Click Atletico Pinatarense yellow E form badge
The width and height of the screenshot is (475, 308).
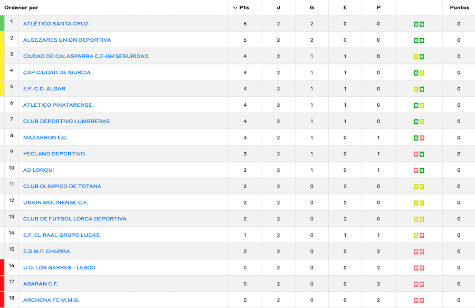point(422,106)
